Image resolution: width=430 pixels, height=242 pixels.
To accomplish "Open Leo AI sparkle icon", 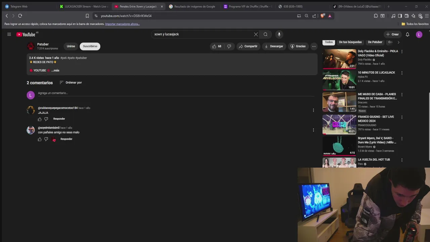I will [x=413, y=16].
